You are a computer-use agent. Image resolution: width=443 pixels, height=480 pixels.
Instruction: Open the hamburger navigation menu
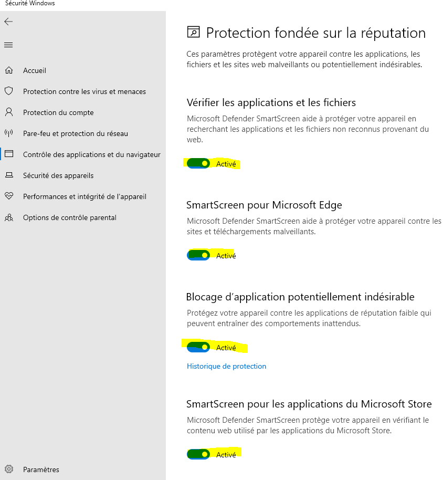[8, 45]
